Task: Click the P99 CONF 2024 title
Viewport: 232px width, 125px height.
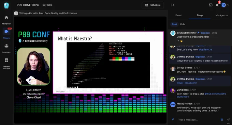Action: pyautogui.click(x=28, y=5)
